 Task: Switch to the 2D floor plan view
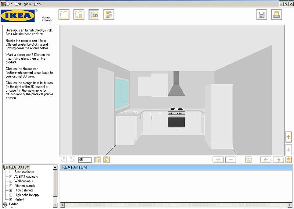pos(79,15)
